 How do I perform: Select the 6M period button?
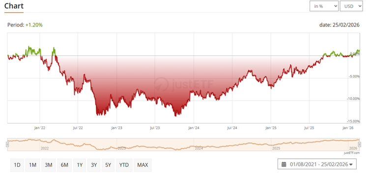64,165
